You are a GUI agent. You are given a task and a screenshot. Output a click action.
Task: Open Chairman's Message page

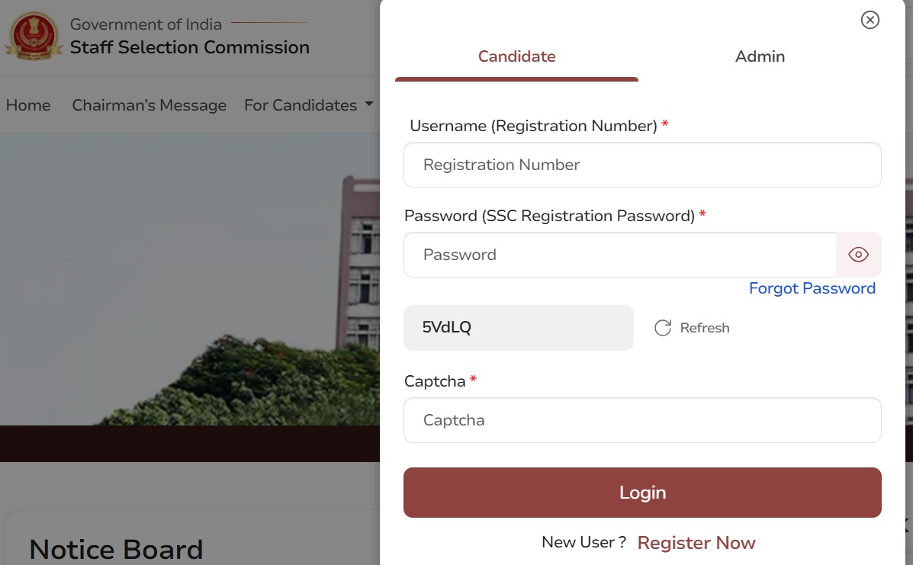[x=149, y=105]
